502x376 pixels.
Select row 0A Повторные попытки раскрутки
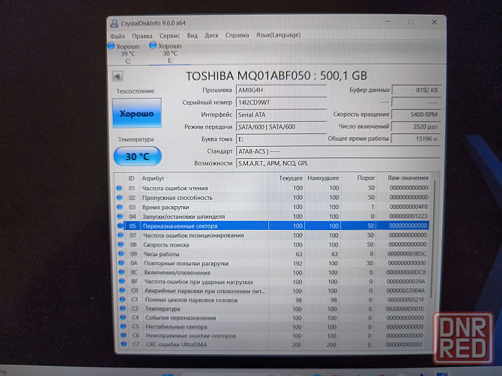pyautogui.click(x=273, y=263)
